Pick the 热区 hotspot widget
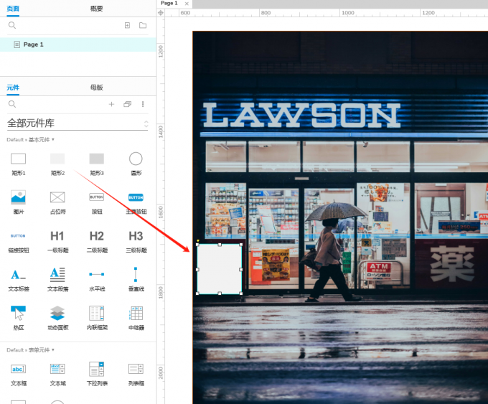This screenshot has height=404, width=488. coord(19,318)
